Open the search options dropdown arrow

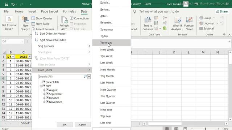(89, 77)
